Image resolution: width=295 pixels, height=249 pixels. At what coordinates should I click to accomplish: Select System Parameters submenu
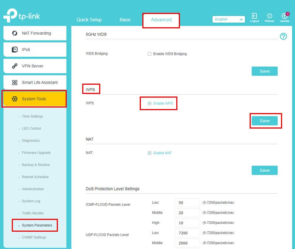point(37,225)
